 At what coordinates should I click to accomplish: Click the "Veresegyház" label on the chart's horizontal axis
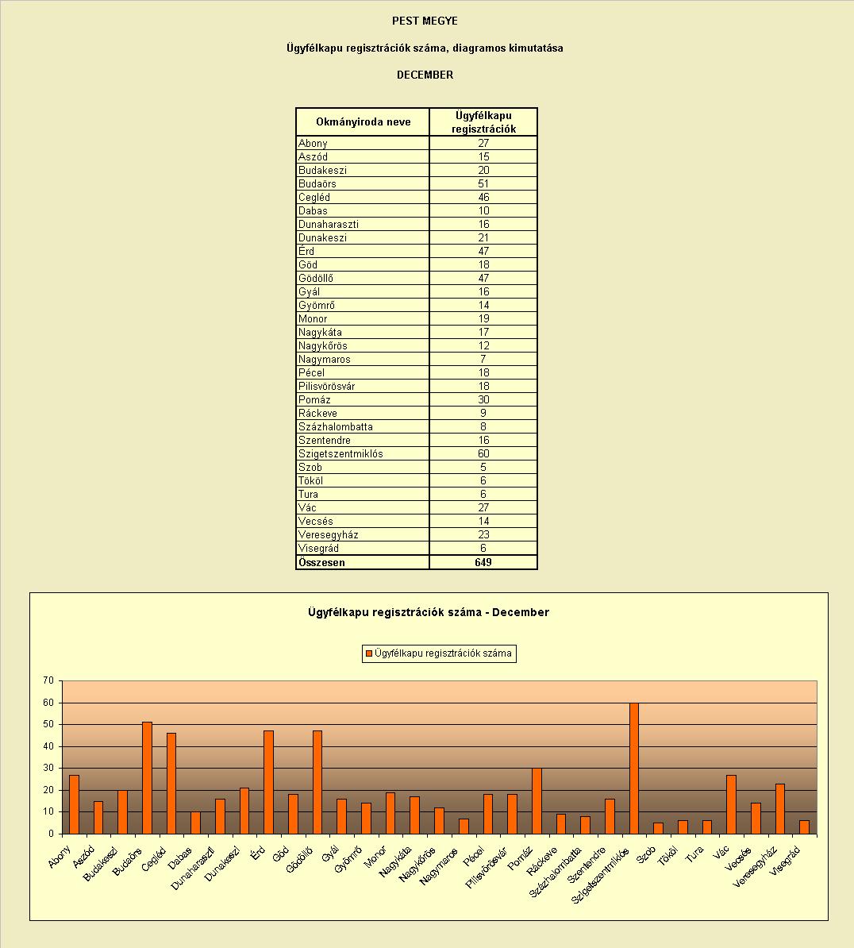click(755, 866)
